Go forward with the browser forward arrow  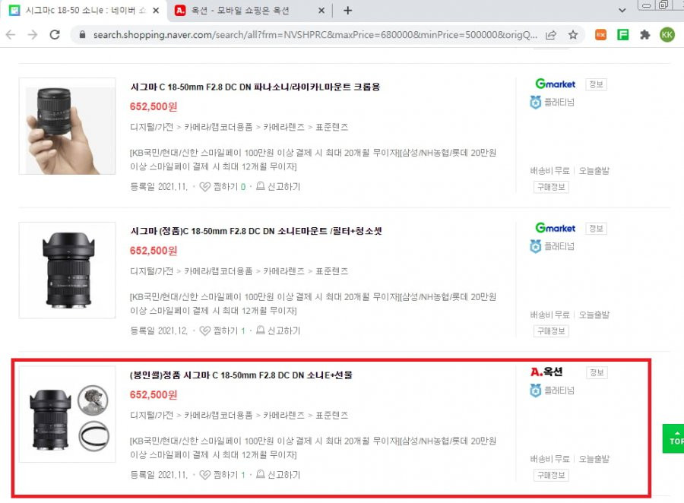coord(33,34)
